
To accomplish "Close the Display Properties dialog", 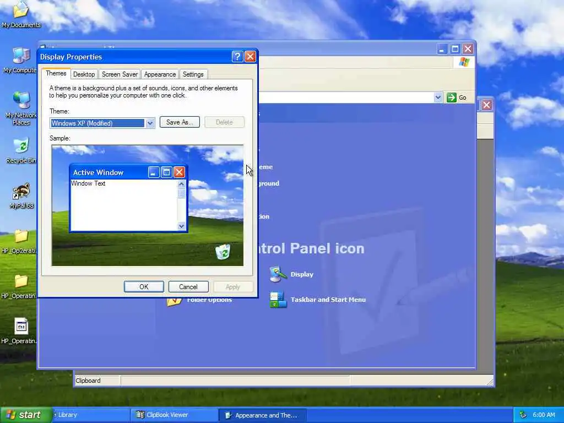I will [x=250, y=57].
